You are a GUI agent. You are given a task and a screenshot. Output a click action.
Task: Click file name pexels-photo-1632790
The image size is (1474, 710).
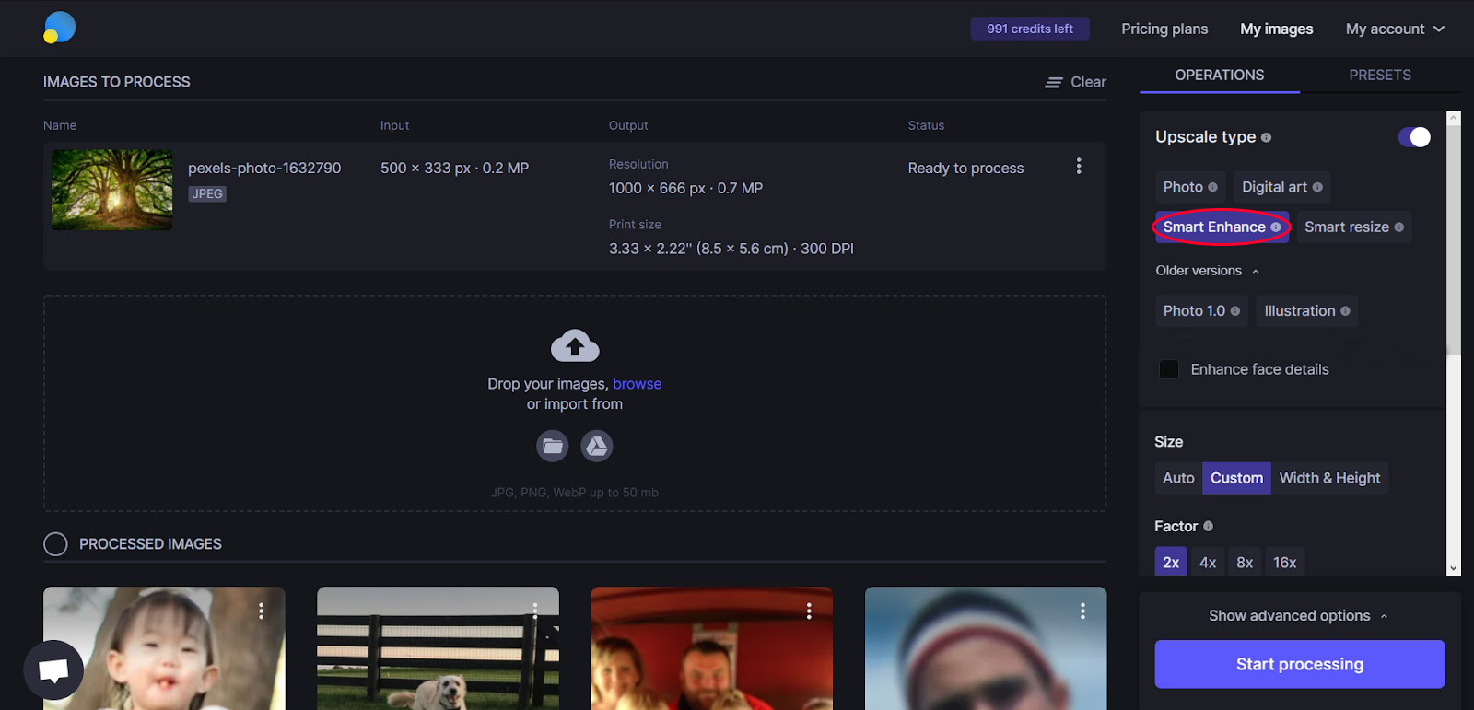[264, 168]
